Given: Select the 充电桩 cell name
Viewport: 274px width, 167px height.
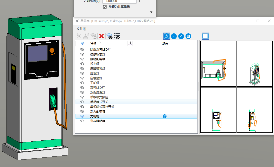Looking at the screenshot, I should [x=95, y=116].
